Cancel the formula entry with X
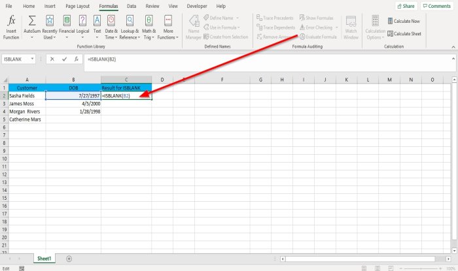The height and width of the screenshot is (271, 458). pyautogui.click(x=52, y=59)
